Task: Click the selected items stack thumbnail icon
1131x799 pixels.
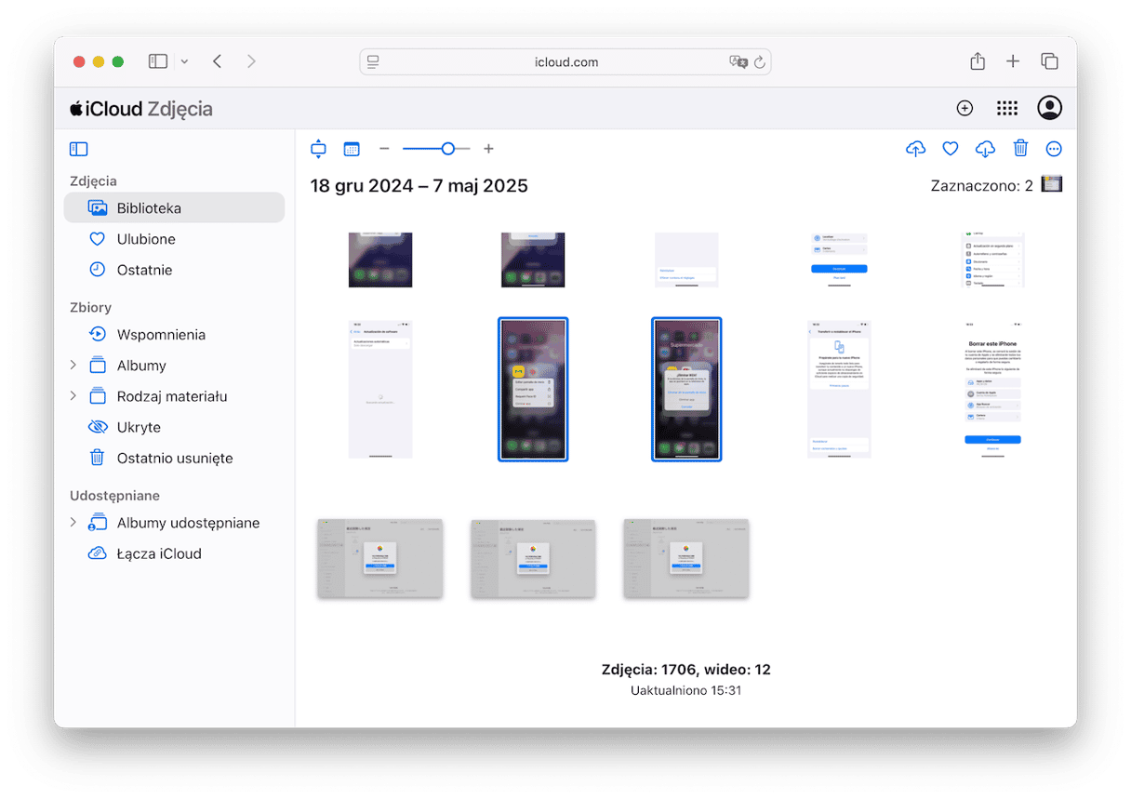Action: [1051, 184]
